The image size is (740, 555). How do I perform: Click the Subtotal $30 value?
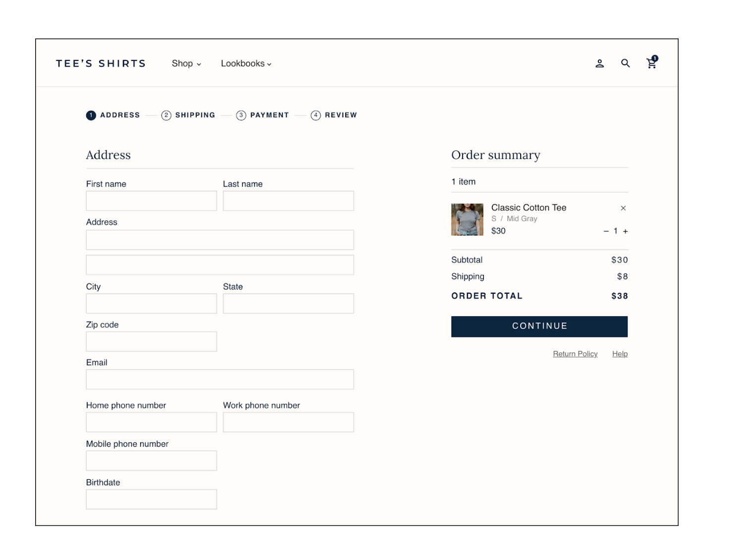[619, 260]
